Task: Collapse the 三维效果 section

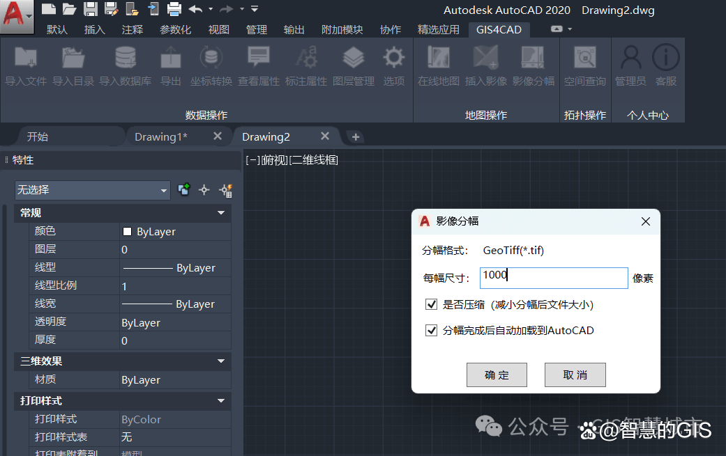Action: (x=221, y=361)
